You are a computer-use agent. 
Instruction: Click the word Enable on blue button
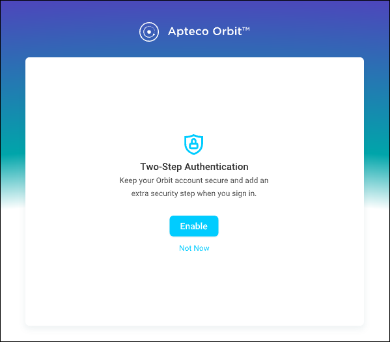click(194, 226)
